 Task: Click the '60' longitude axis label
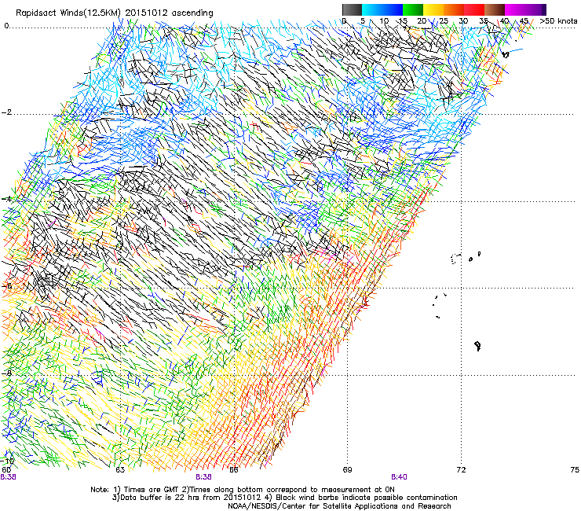6,470
